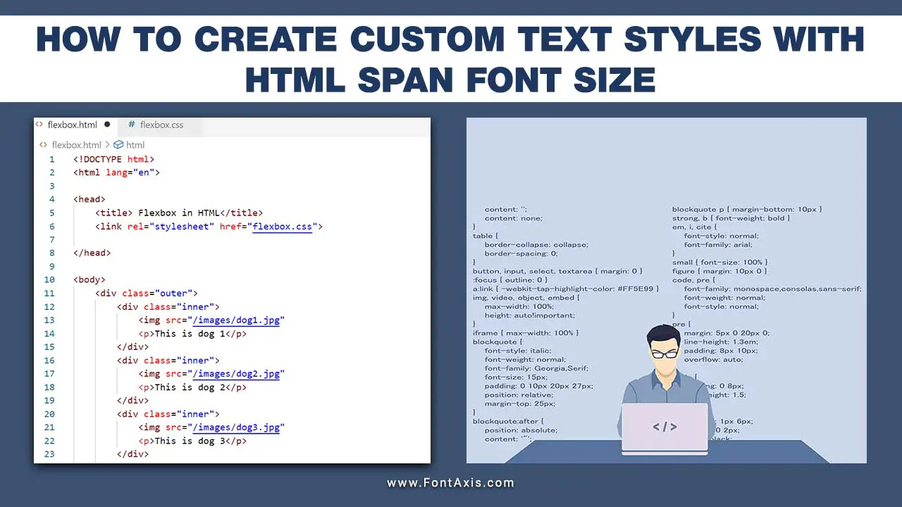
Task: Click the 'This is dog 1' paragraph
Action: pyautogui.click(x=193, y=334)
